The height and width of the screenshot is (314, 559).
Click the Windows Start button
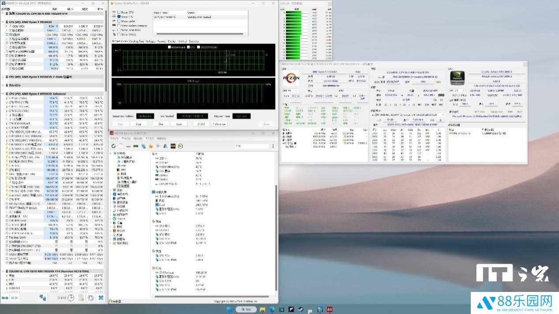click(x=229, y=309)
